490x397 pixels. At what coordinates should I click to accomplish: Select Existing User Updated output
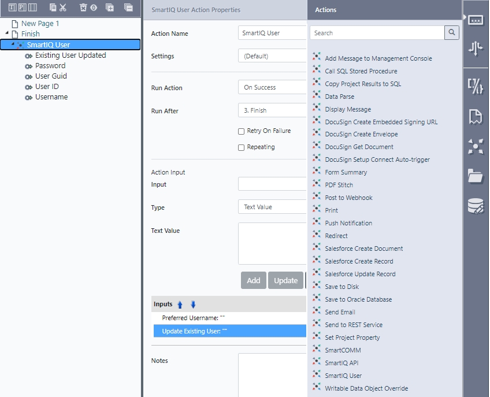pyautogui.click(x=70, y=55)
